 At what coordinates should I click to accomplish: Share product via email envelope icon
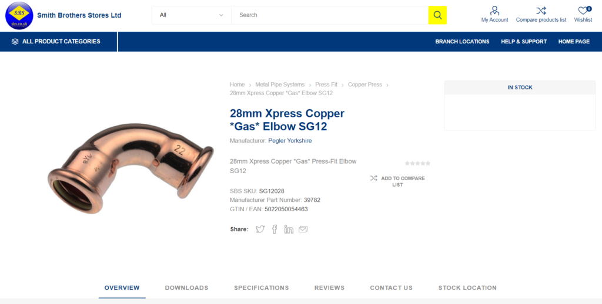(303, 229)
